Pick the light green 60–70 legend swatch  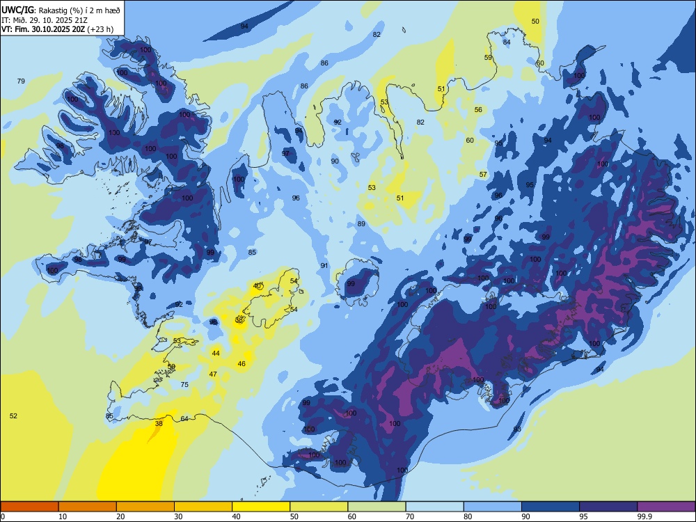coord(377,507)
